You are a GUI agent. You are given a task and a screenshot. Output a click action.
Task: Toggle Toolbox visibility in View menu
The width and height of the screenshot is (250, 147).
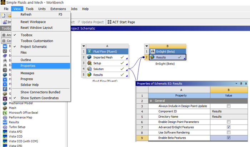41,35
